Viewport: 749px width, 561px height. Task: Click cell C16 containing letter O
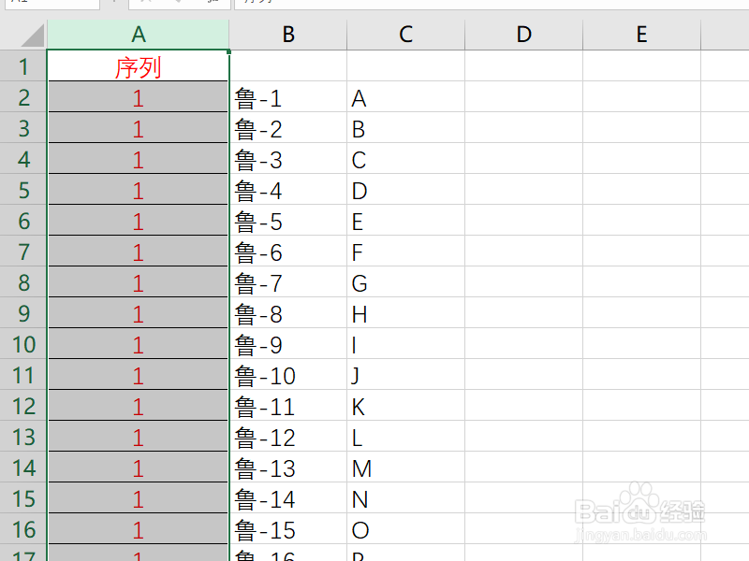[405, 528]
